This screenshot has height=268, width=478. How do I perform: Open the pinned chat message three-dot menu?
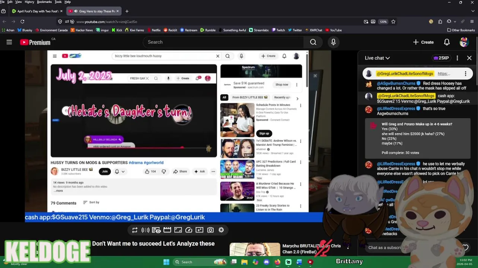tap(465, 74)
